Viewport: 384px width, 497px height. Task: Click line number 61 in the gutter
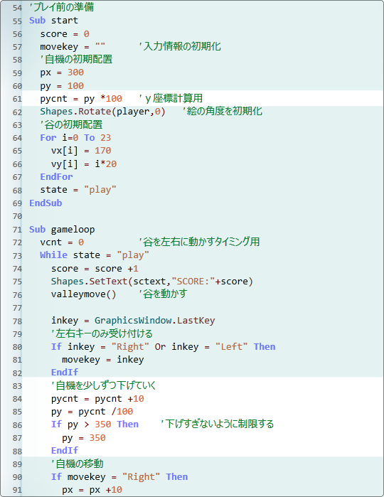coord(17,99)
